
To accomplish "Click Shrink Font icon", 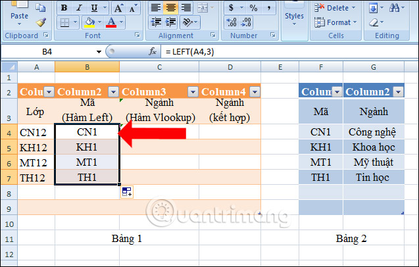I will point(133,8).
